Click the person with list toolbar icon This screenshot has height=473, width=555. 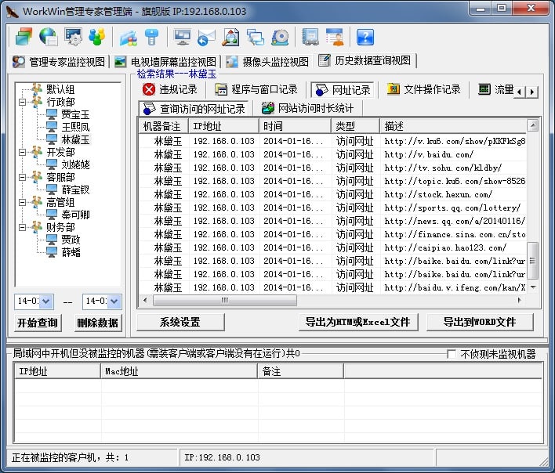pos(335,37)
